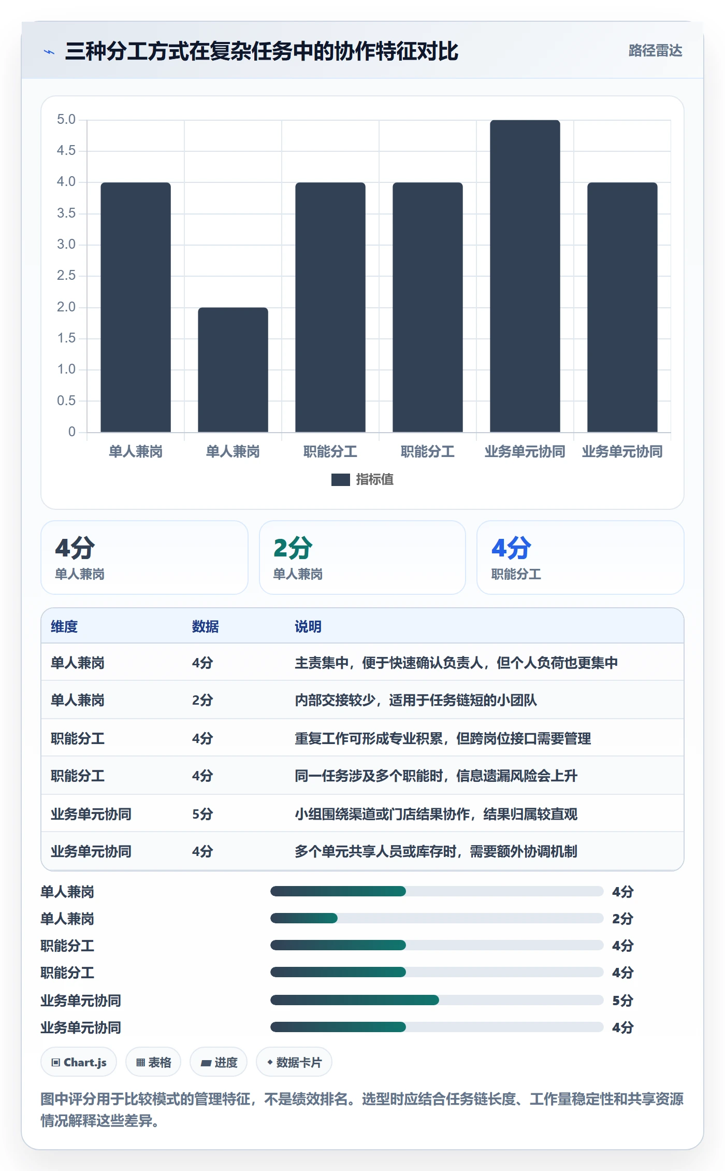Click the Chart.js chip
Image resolution: width=725 pixels, height=1171 pixels.
[79, 1062]
